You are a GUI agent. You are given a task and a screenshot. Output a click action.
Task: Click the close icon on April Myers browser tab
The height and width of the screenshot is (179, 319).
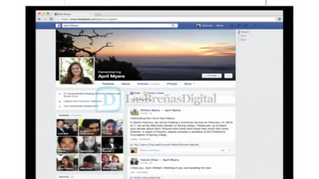90,14
